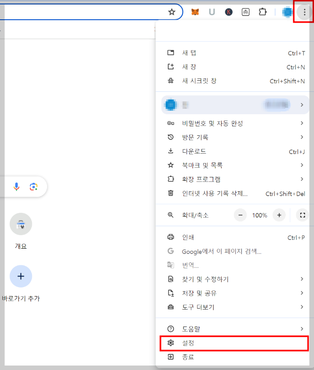Click the history clock icon beside 방문 기록
Viewport: 314px width, 370px height.
[x=170, y=137]
